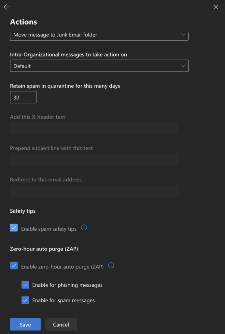This screenshot has width=225, height=334.
Task: Click the Redirect to this email address field
Action: (94, 191)
